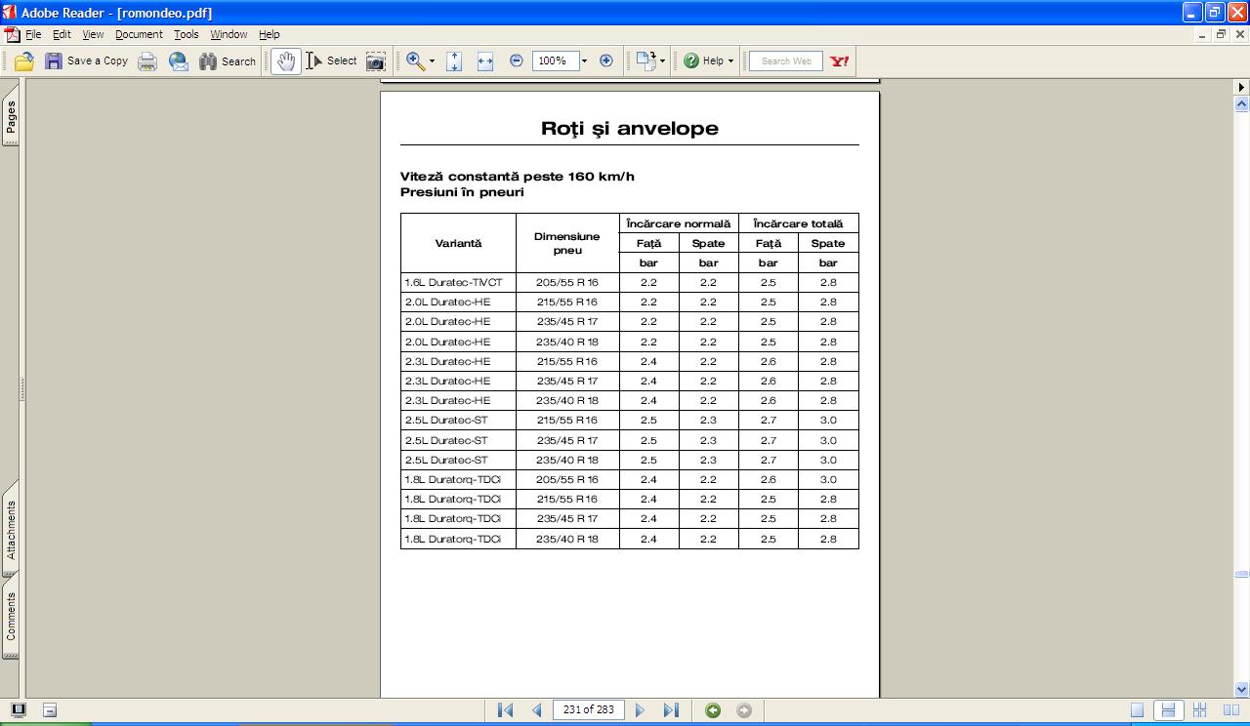Click the Search button with binoculars
Image resolution: width=1250 pixels, height=726 pixels.
tap(228, 60)
